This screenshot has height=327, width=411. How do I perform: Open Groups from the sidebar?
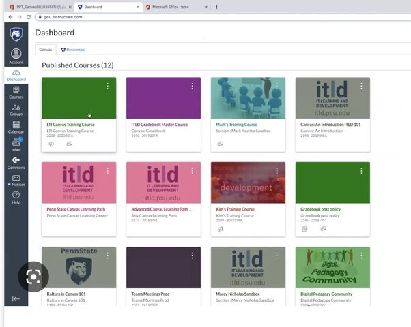tap(16, 110)
